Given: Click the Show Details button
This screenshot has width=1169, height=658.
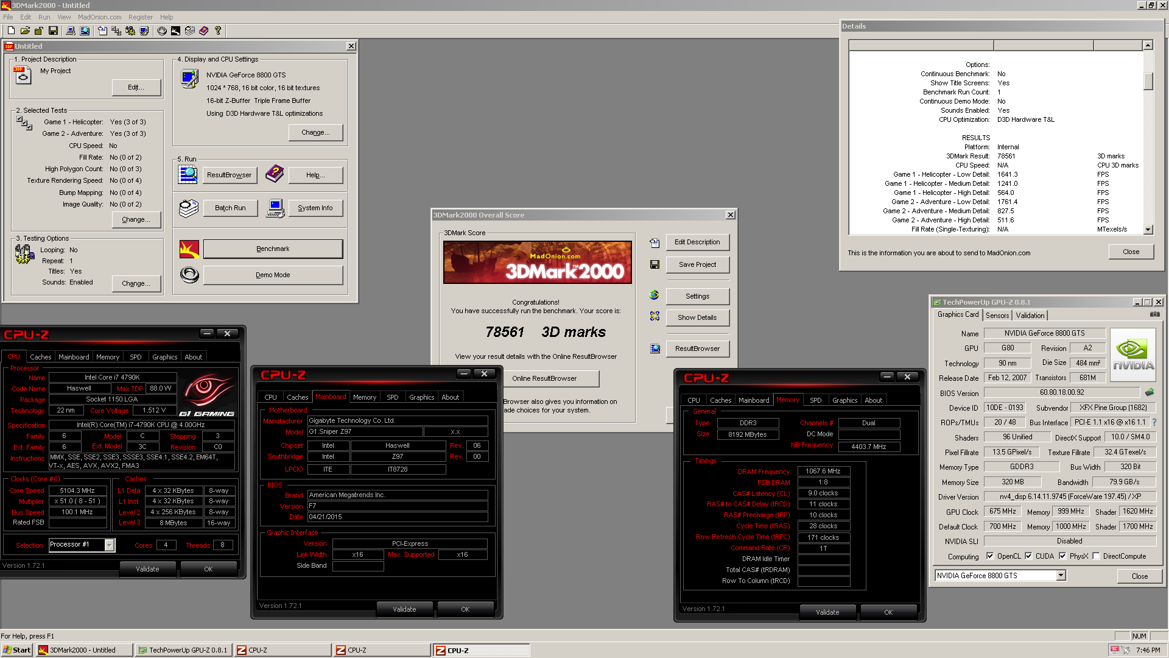Looking at the screenshot, I should tap(697, 317).
